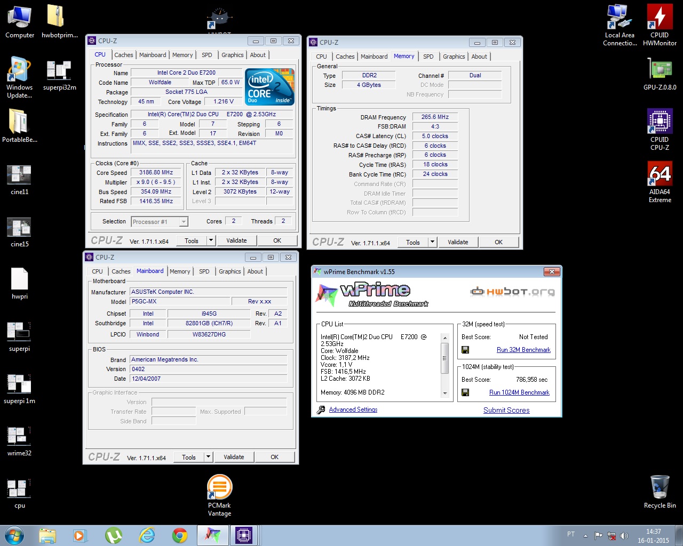Launch GPU-Z.0.8.0 from desktop
683x546 pixels.
click(660, 74)
